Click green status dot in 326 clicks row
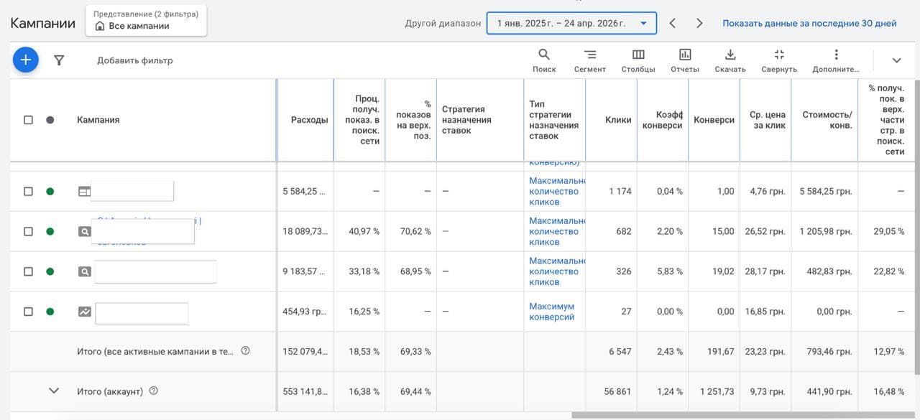920x420 pixels. click(50, 271)
